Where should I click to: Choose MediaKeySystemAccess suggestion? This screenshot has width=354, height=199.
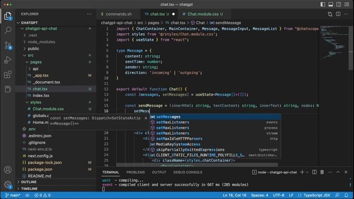215,144
